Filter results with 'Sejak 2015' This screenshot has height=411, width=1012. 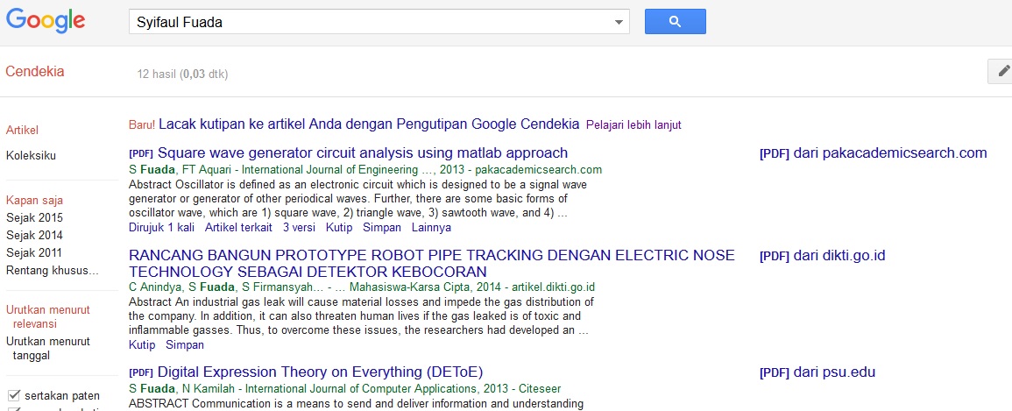34,217
